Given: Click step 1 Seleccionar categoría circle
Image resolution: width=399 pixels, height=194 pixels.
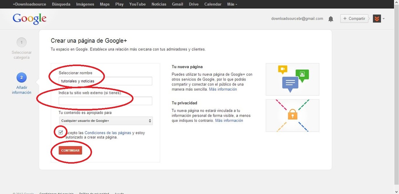Looking at the screenshot, I should (22, 42).
